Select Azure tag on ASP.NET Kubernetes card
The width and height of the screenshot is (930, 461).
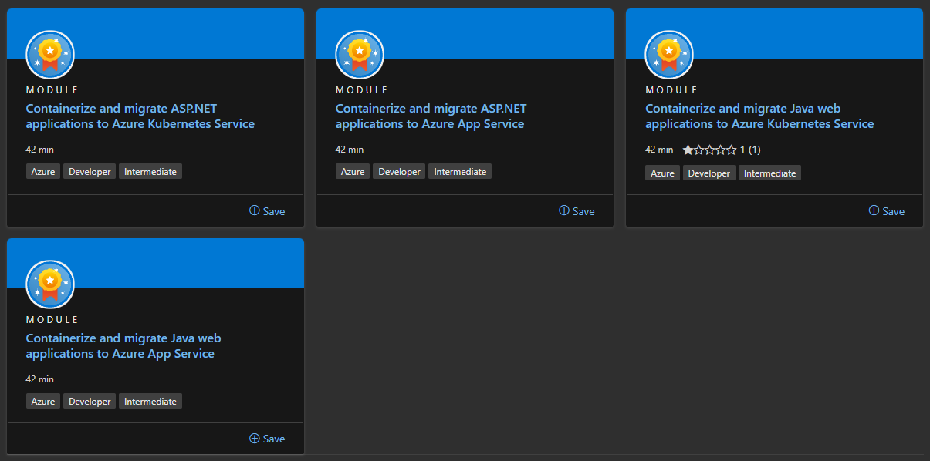(43, 172)
